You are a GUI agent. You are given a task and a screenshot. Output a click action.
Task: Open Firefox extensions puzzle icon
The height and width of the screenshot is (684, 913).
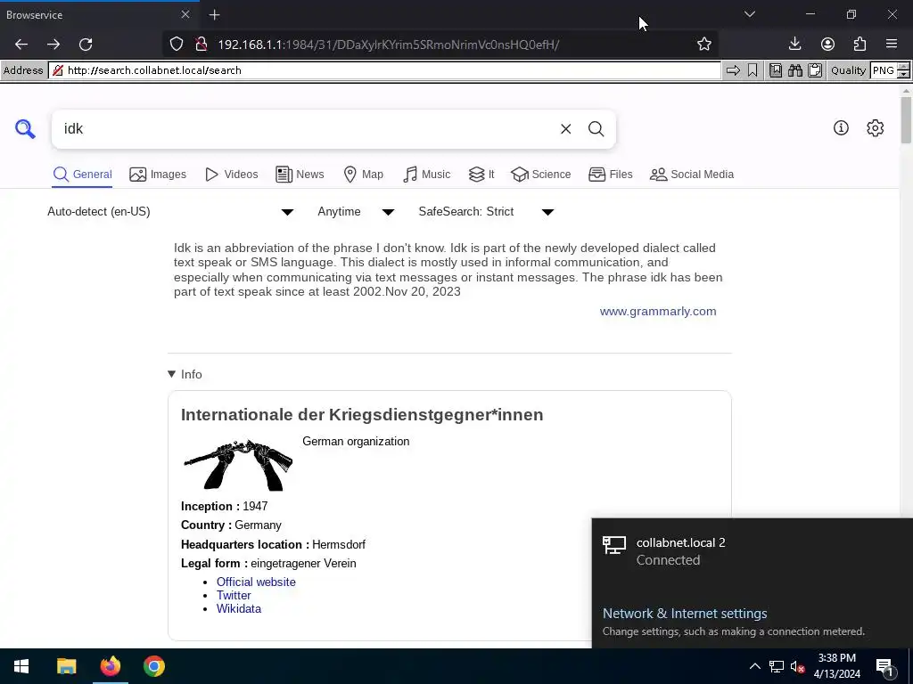860,45
